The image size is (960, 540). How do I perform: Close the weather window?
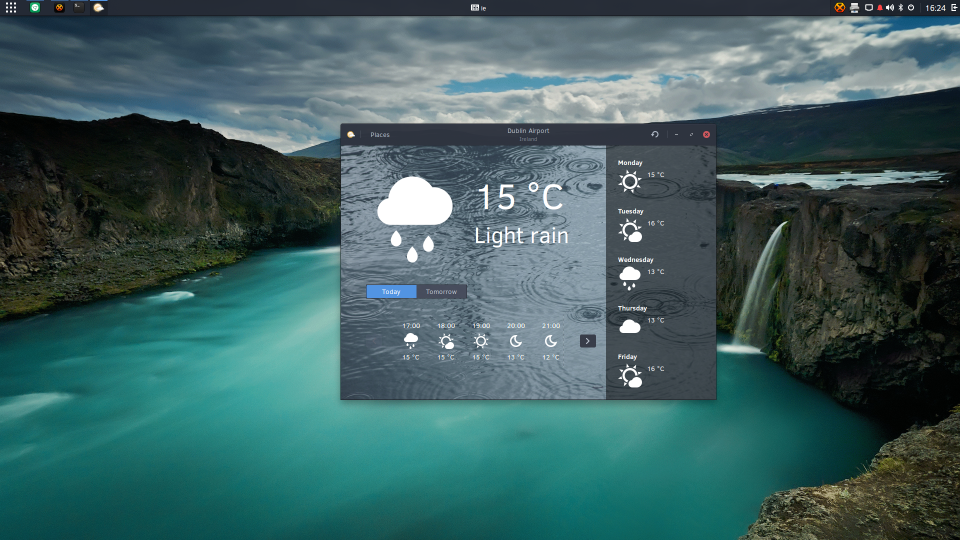pos(706,134)
